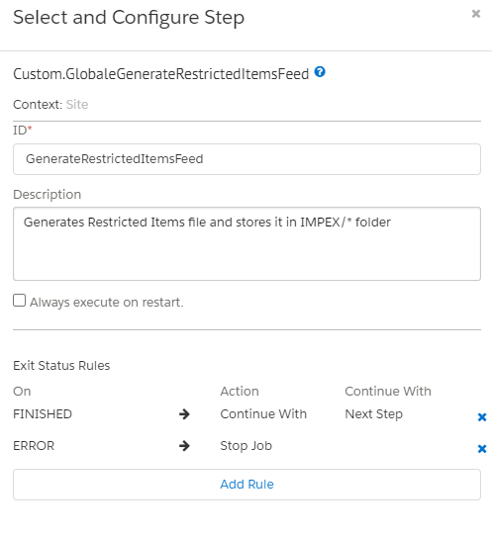Remove the ERROR exit status rule
The width and height of the screenshot is (492, 538).
click(x=482, y=449)
